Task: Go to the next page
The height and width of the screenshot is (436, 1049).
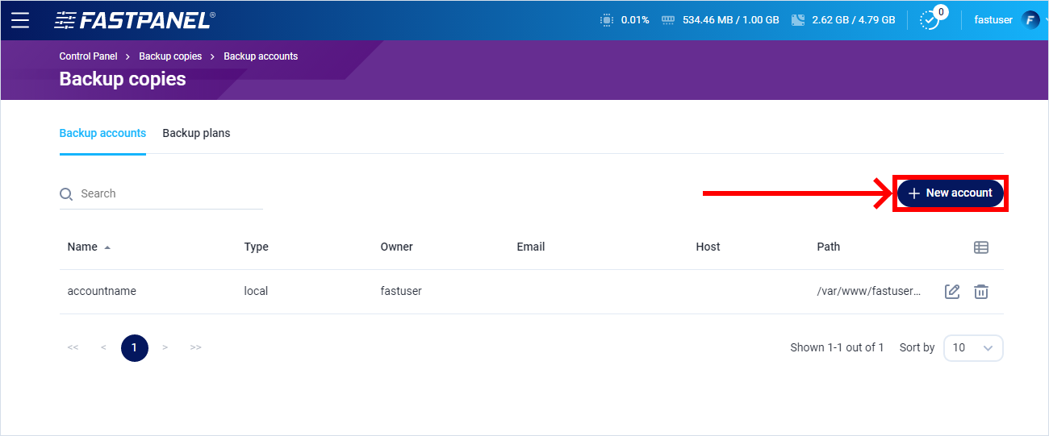Action: coord(165,348)
